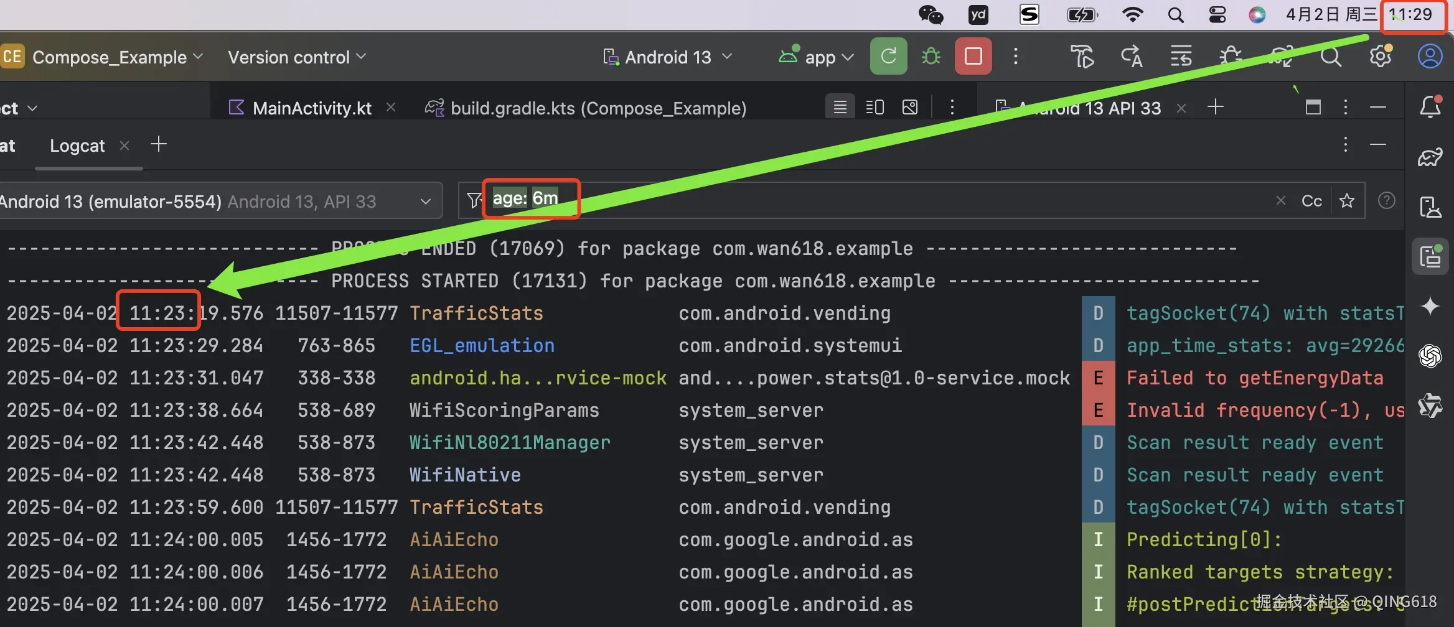Viewport: 1454px width, 627px height.
Task: Click the Search Everywhere magnifier in toolbar
Action: pyautogui.click(x=1331, y=57)
